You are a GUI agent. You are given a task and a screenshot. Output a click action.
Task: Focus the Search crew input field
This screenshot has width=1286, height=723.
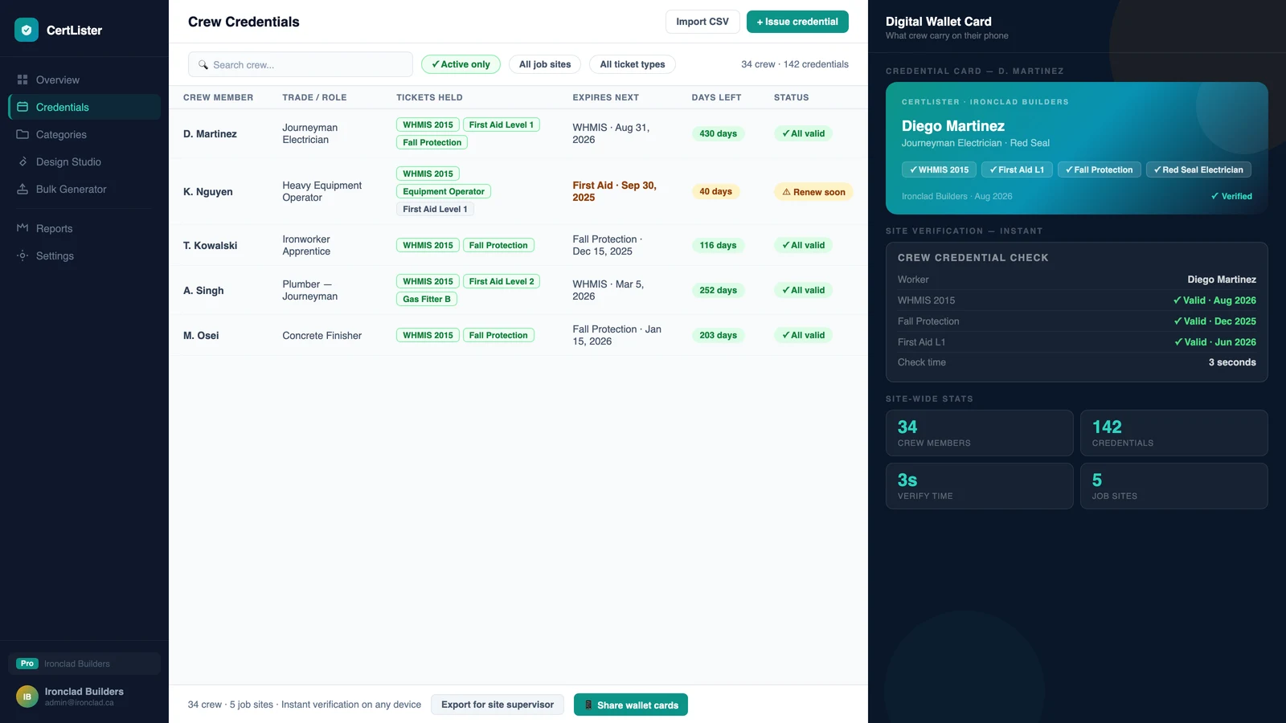coord(301,64)
